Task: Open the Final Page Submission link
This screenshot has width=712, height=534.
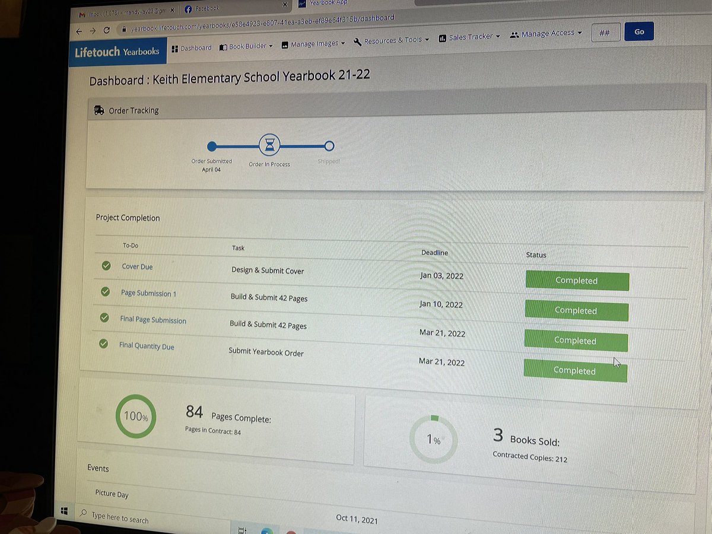Action: point(153,320)
